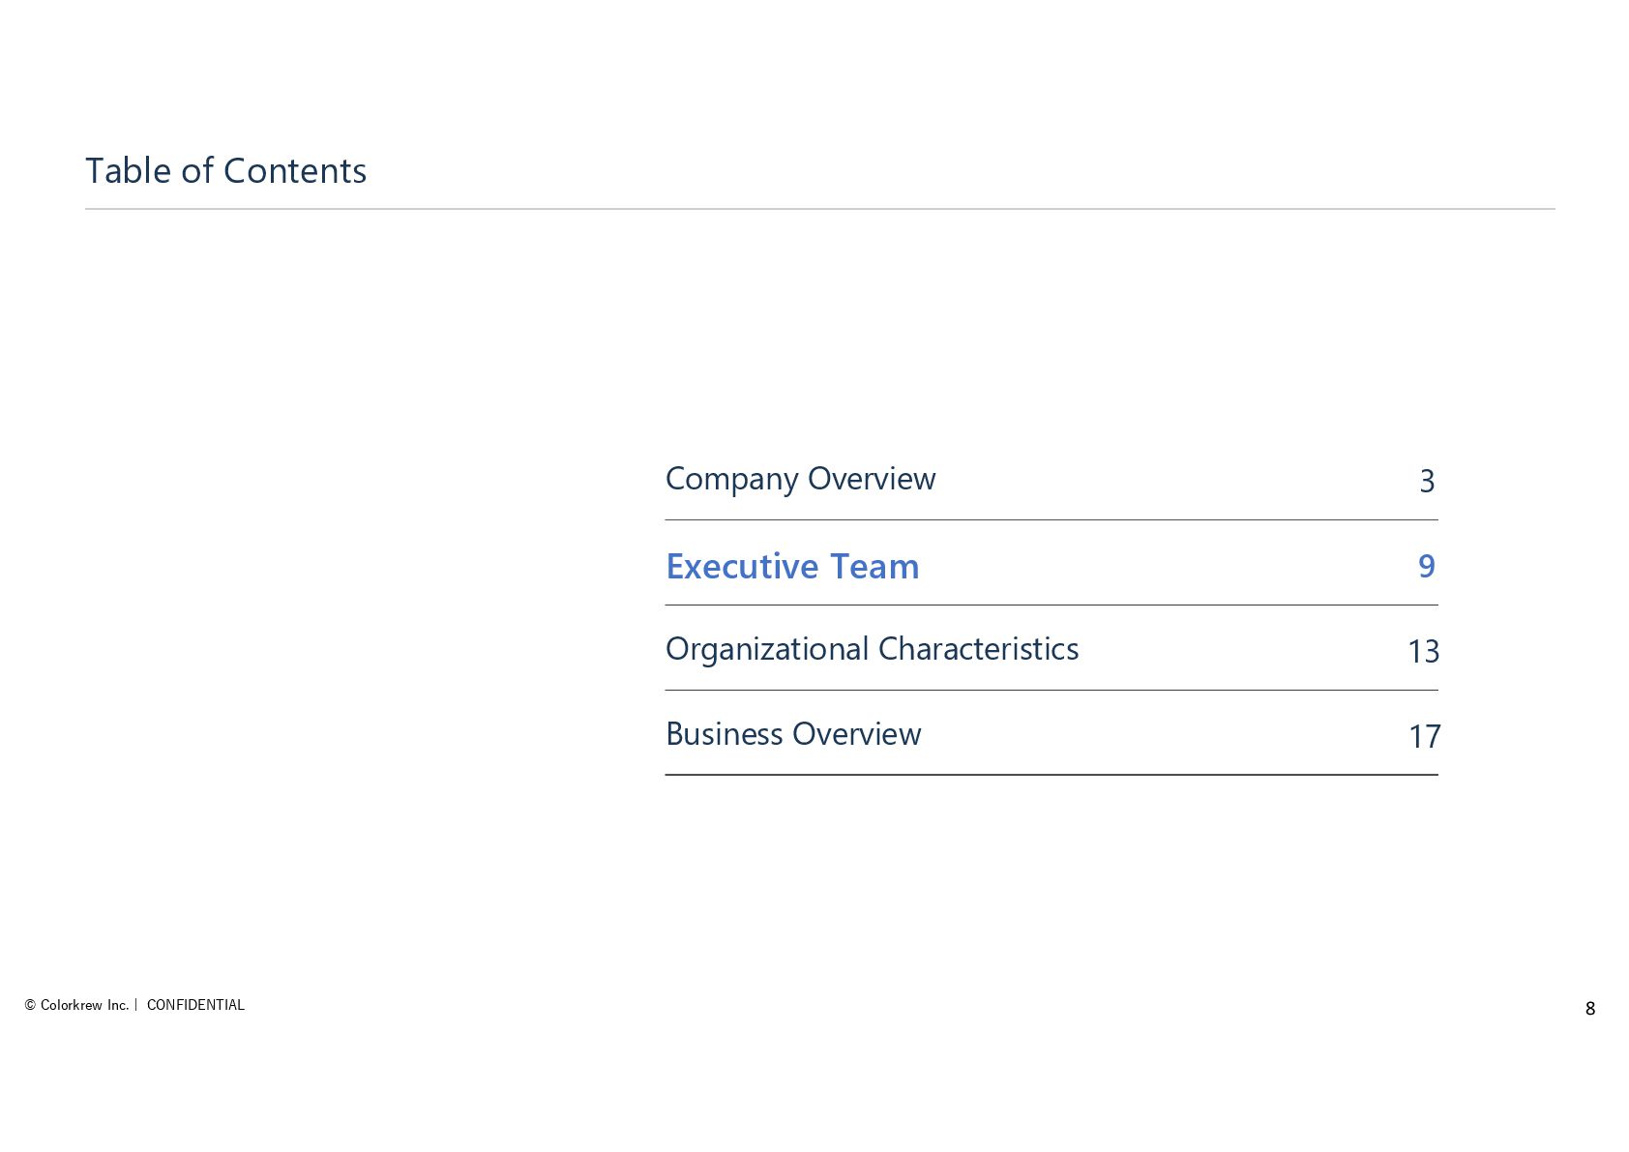
Task: Click the divider line below Executive Team
Action: pyautogui.click(x=1051, y=606)
